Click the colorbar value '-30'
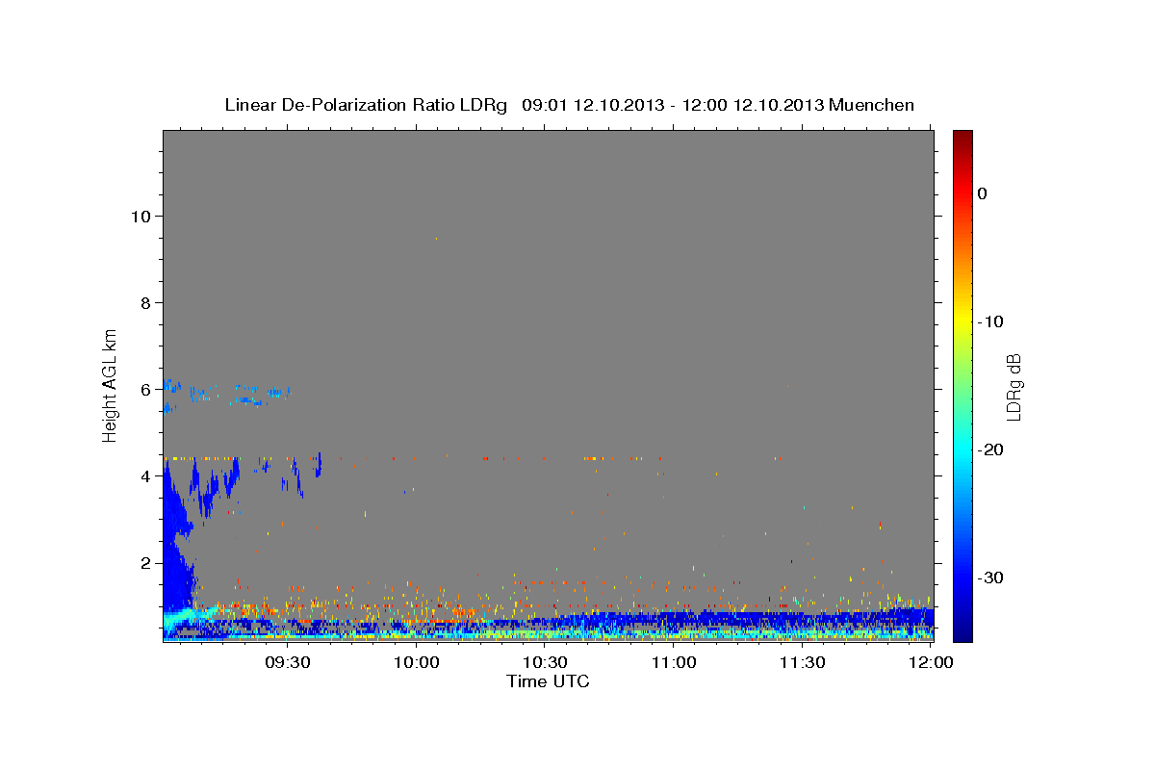 click(991, 577)
